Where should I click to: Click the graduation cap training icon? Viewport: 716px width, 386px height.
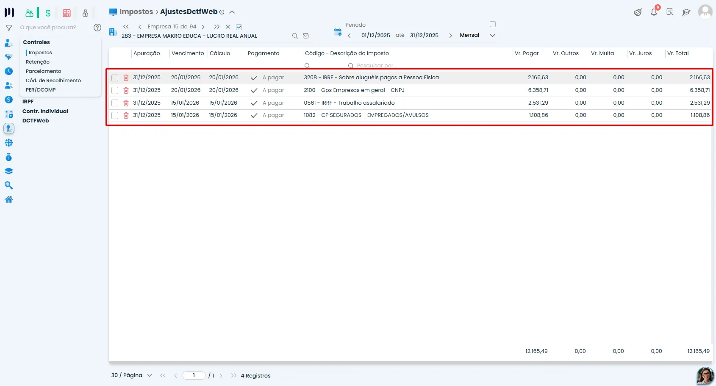coord(686,12)
